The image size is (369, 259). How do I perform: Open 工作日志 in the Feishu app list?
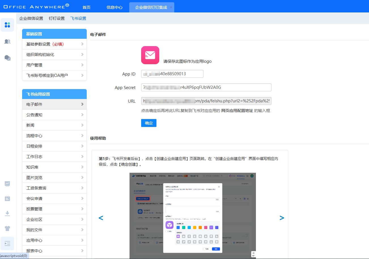coord(54,157)
